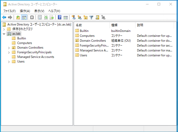The height and width of the screenshot is (132, 178).
Task: Select the Builtin entry in the right list
Action: [85, 31]
